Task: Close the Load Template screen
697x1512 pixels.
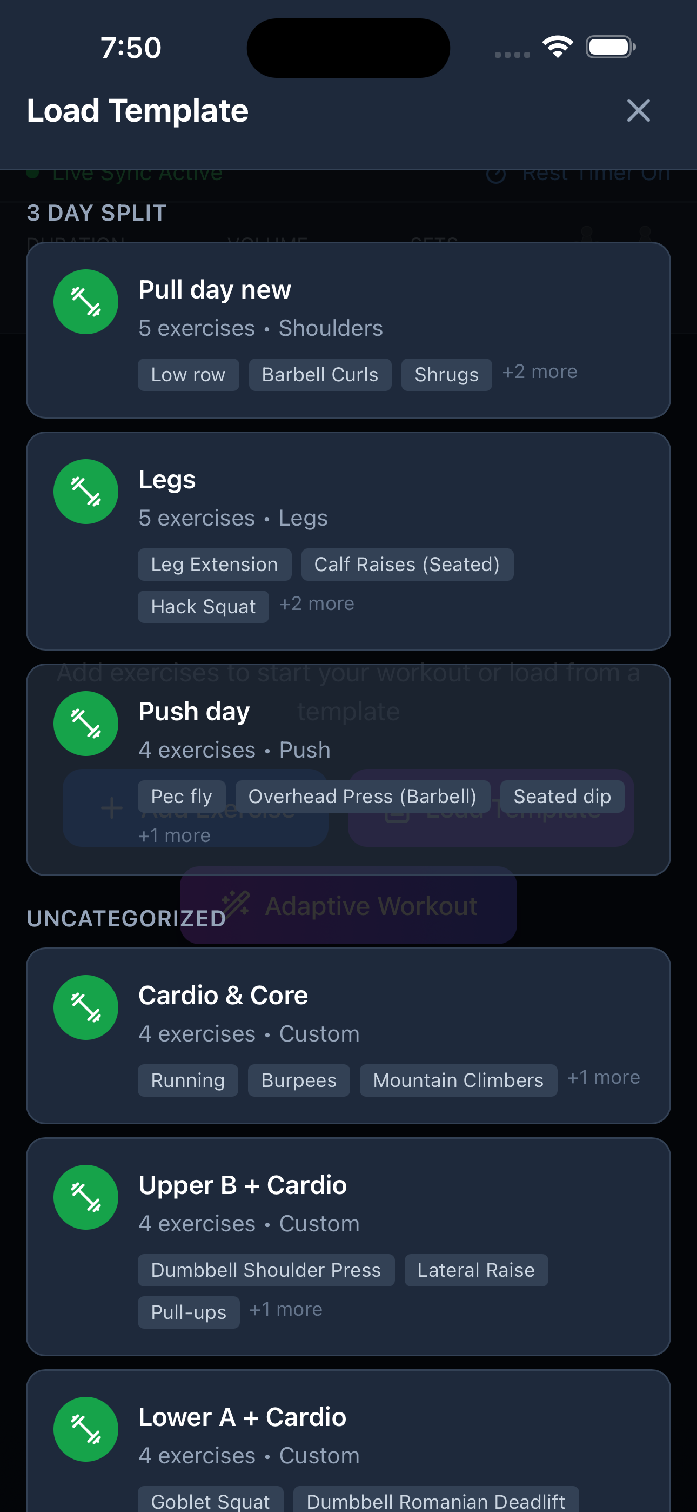Action: point(639,110)
